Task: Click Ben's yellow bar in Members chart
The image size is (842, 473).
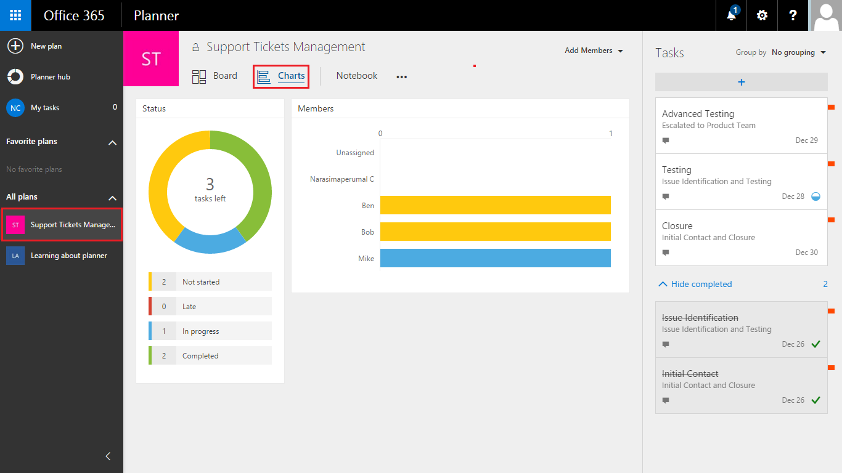Action: tap(496, 205)
